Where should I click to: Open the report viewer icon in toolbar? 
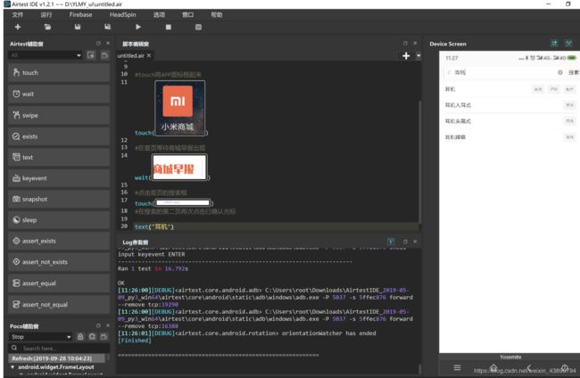point(198,27)
